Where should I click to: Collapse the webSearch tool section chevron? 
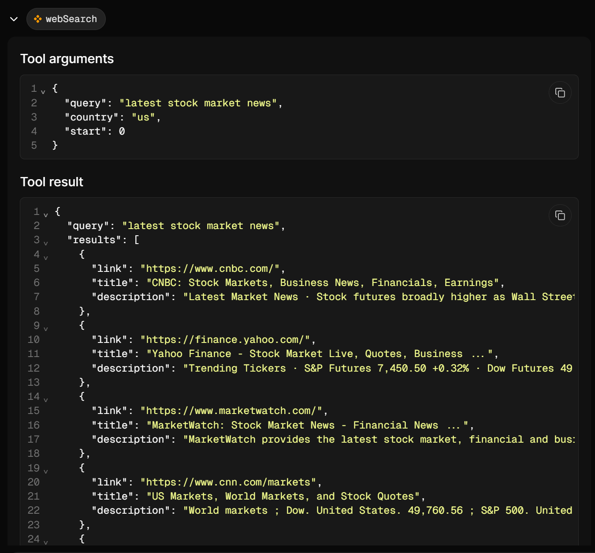[14, 19]
